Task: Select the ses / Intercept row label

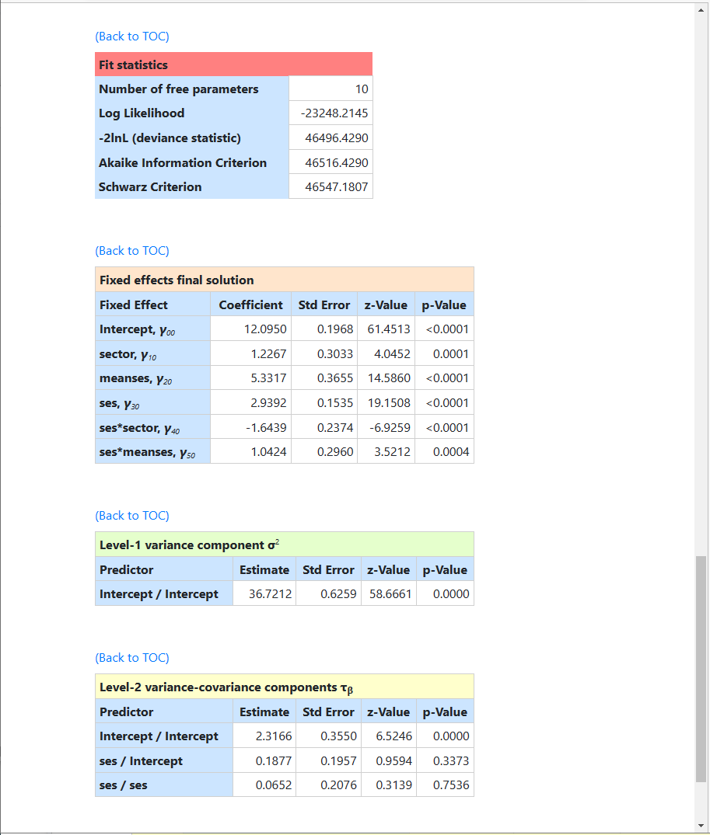Action: (141, 761)
